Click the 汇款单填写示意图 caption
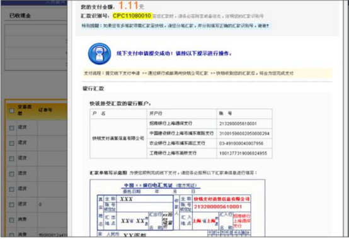This screenshot has width=349, height=239. pos(108,172)
